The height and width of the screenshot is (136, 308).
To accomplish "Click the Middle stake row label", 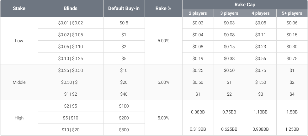I will tap(19, 82).
